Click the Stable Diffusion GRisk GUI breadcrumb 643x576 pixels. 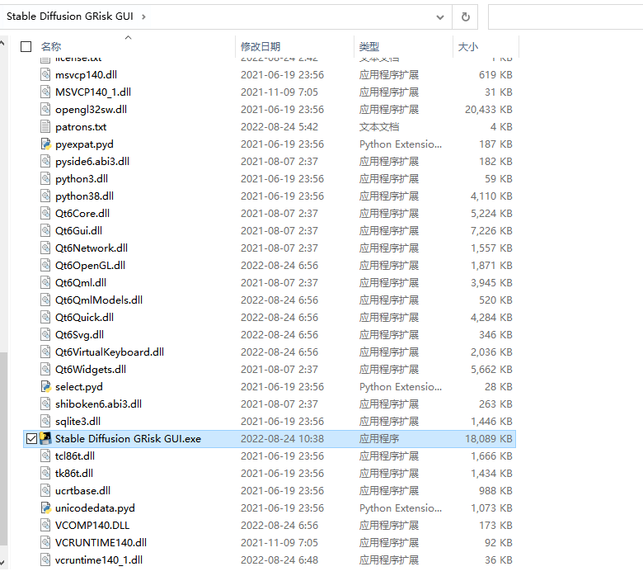70,17
